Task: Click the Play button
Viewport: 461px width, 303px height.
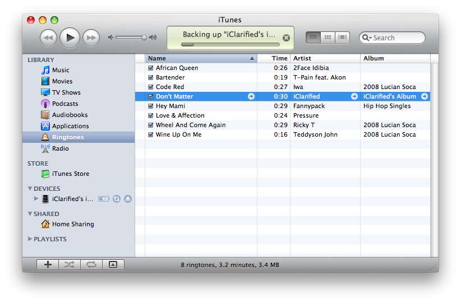Action: tap(70, 38)
